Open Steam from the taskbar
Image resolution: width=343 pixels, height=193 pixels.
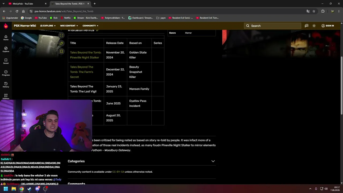[x=29, y=189]
